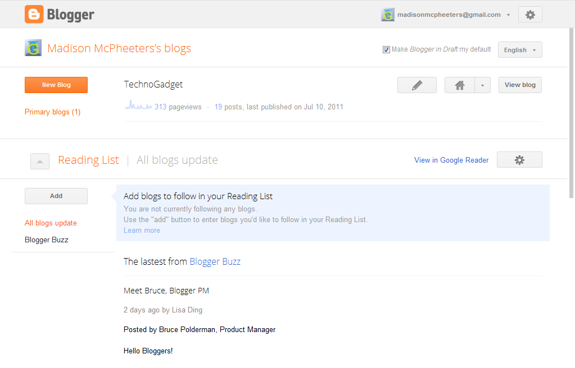Open View in Google Reader link
Viewport: 575px width, 368px height.
coord(451,160)
